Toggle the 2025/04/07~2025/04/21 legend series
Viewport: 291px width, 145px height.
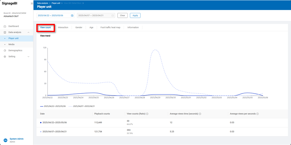(82, 106)
